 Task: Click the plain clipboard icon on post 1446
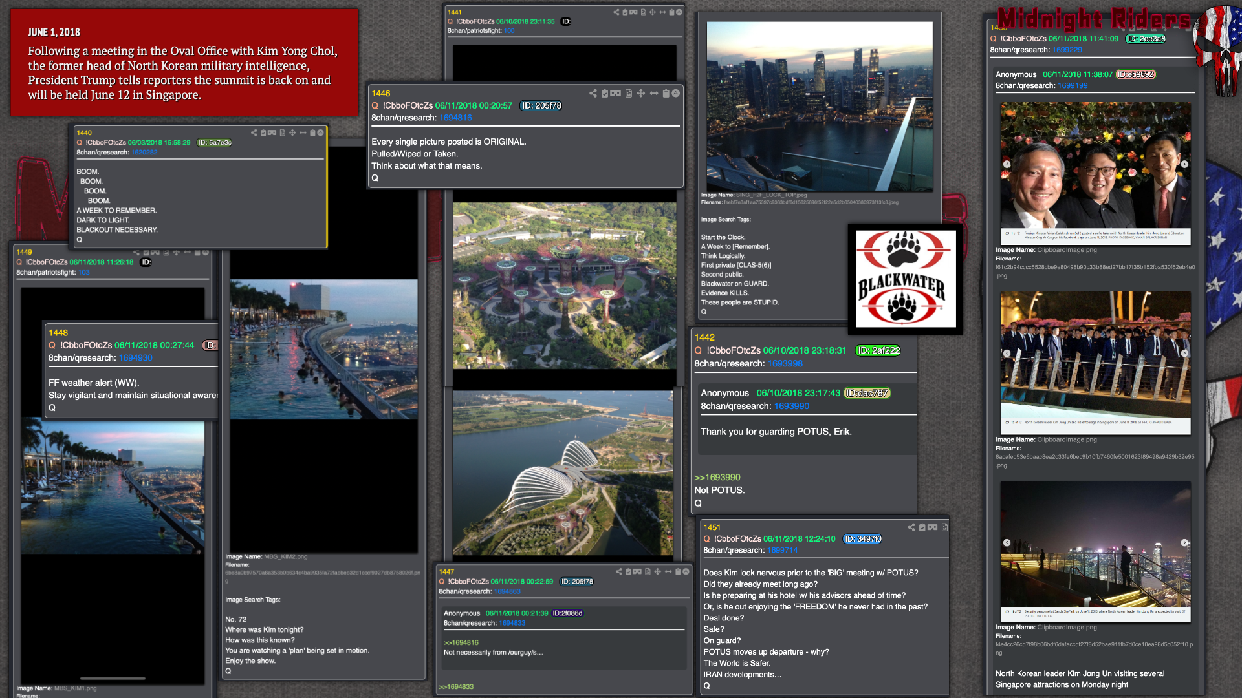point(666,93)
